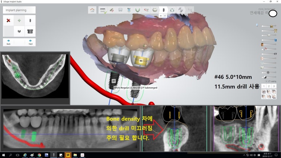
Task: Select the single implant tool icon
Action: [x=30, y=20]
